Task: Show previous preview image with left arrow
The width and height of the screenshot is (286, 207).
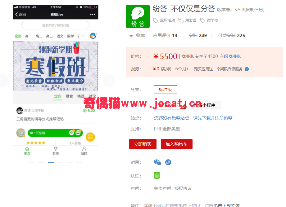Action: tap(2, 81)
